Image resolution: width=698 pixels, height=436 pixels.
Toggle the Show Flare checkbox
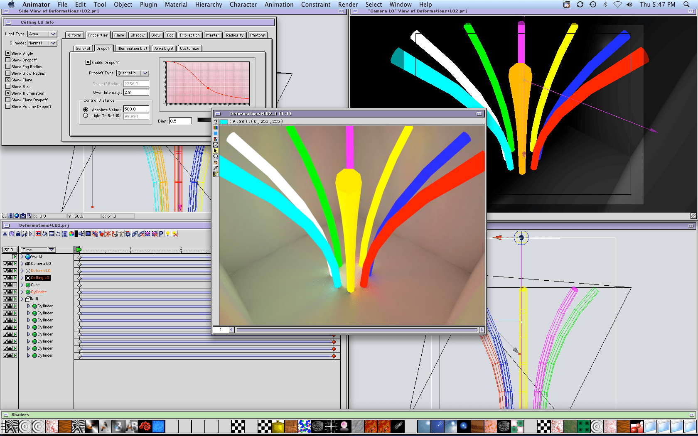(8, 80)
